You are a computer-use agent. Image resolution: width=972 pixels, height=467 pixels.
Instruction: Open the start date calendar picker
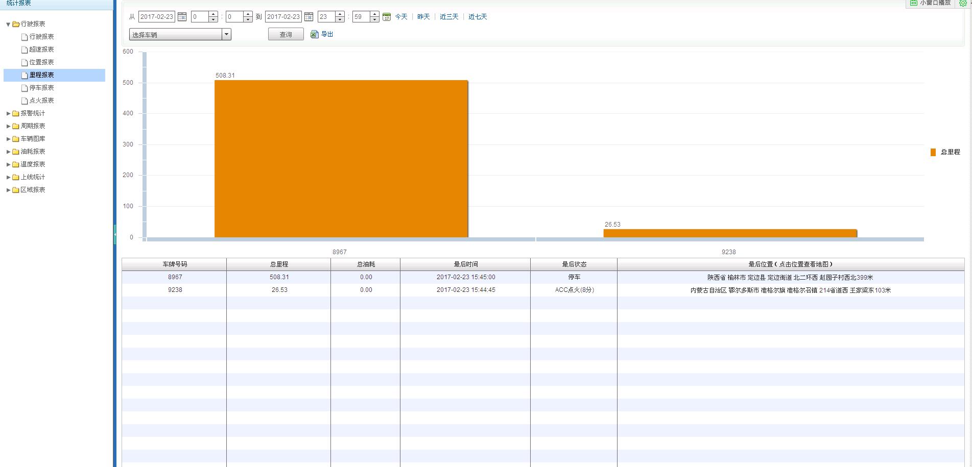coord(181,16)
